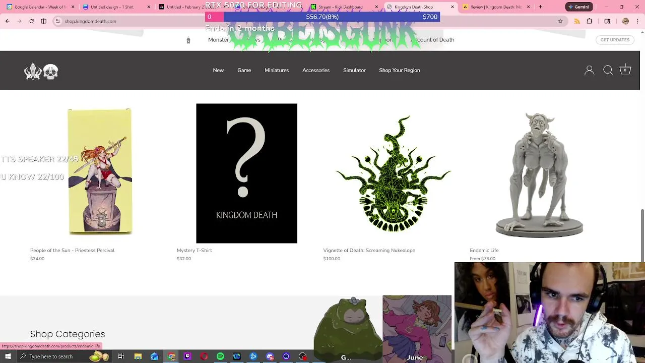
Task: Open the Miniatures menu item
Action: (277, 70)
